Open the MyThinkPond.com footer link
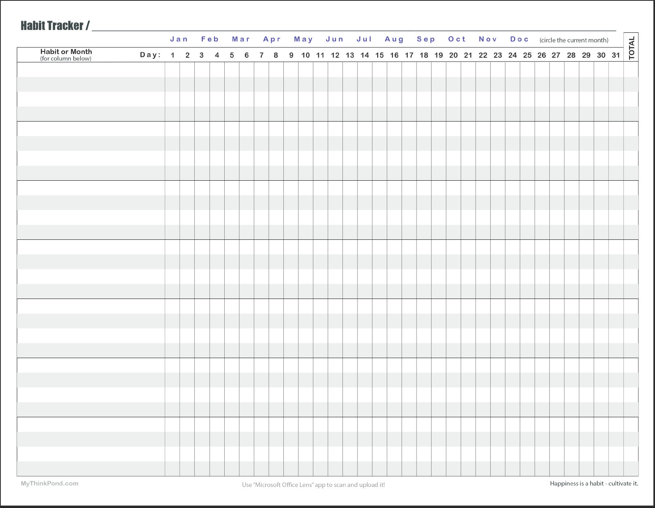Screen dimensions: 655x508 (x=50, y=483)
